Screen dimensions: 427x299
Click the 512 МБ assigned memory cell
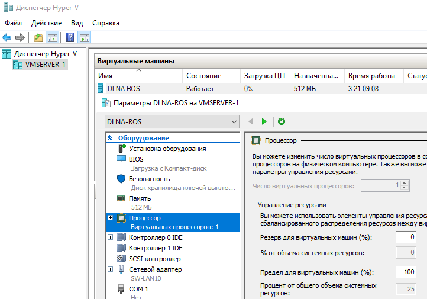(305, 89)
